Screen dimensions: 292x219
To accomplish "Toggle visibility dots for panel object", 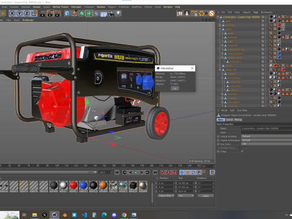I will [265, 29].
